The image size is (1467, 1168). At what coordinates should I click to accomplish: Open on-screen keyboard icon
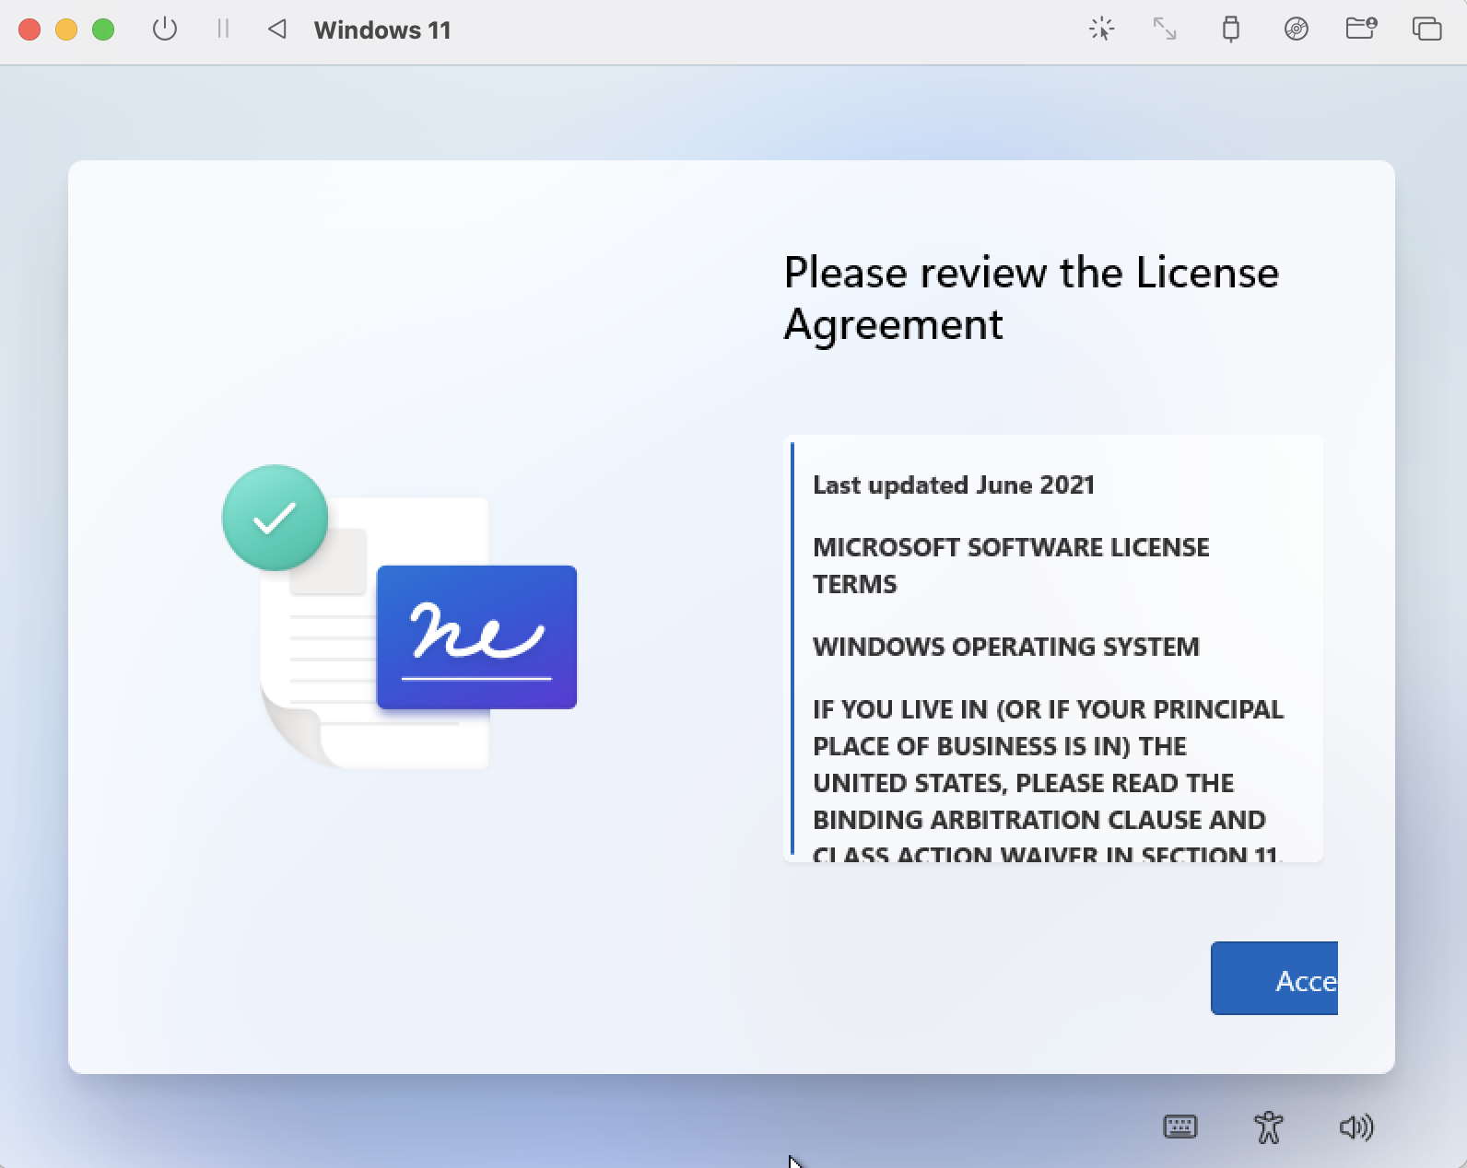(x=1180, y=1127)
